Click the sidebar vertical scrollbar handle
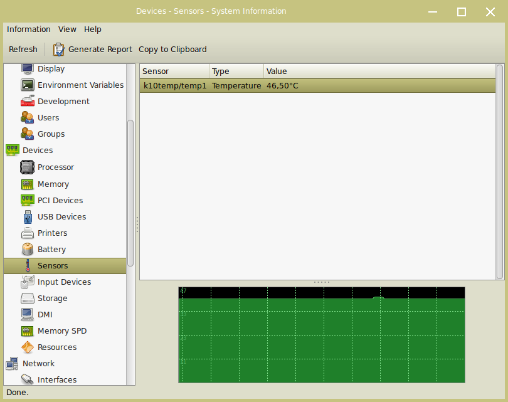 click(x=130, y=193)
